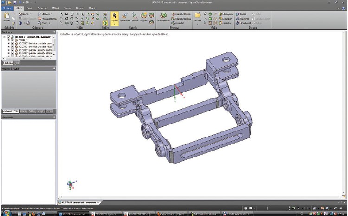
Task: Switch to the Detail ribbon tab
Action: pos(30,8)
